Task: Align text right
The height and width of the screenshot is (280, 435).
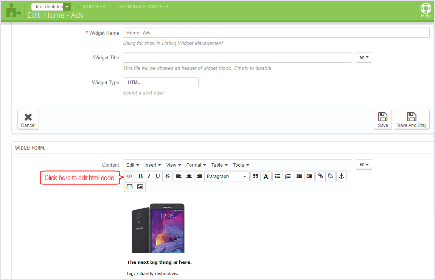Action: [x=199, y=176]
